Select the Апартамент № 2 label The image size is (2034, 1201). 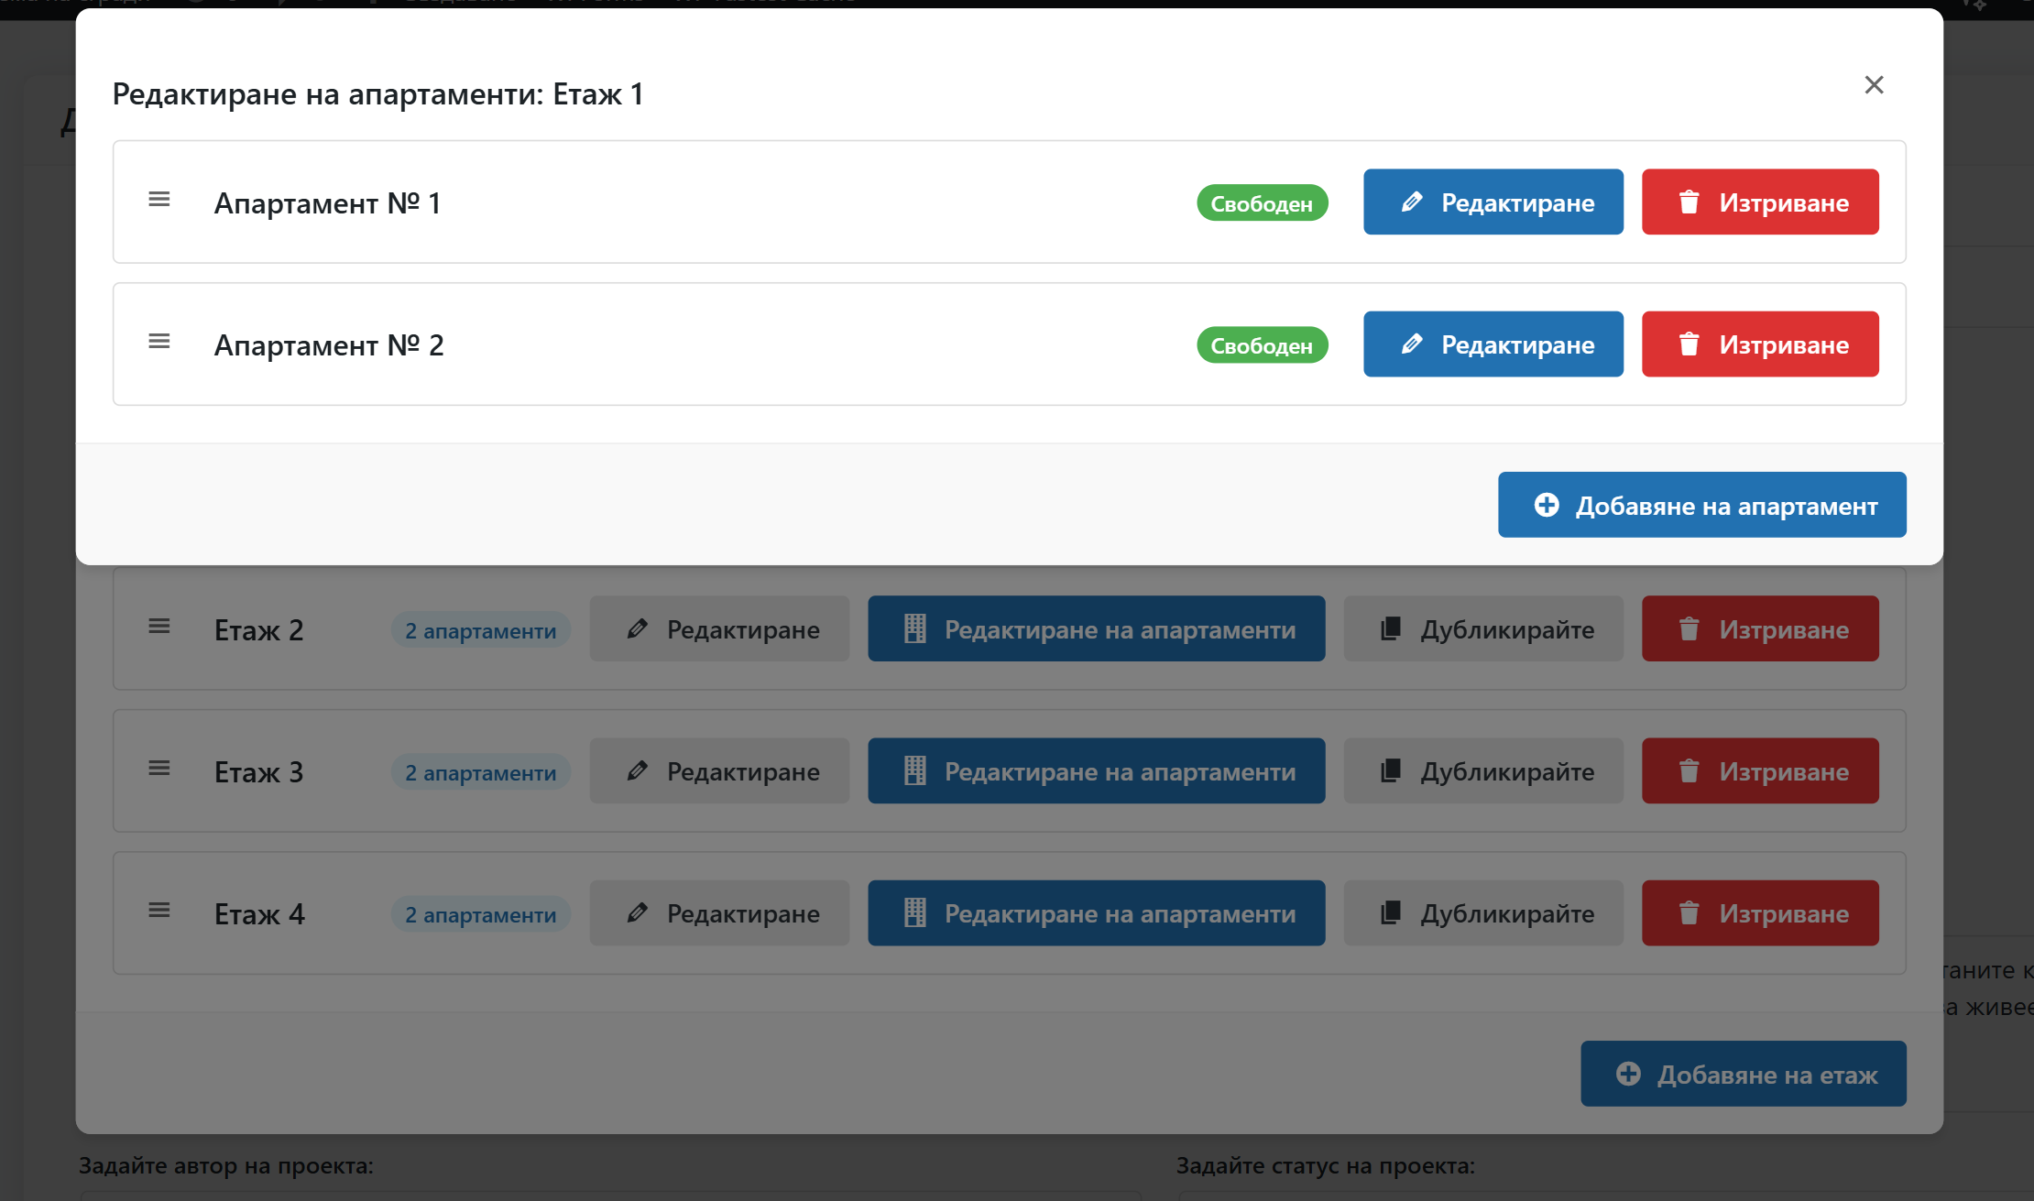tap(329, 345)
